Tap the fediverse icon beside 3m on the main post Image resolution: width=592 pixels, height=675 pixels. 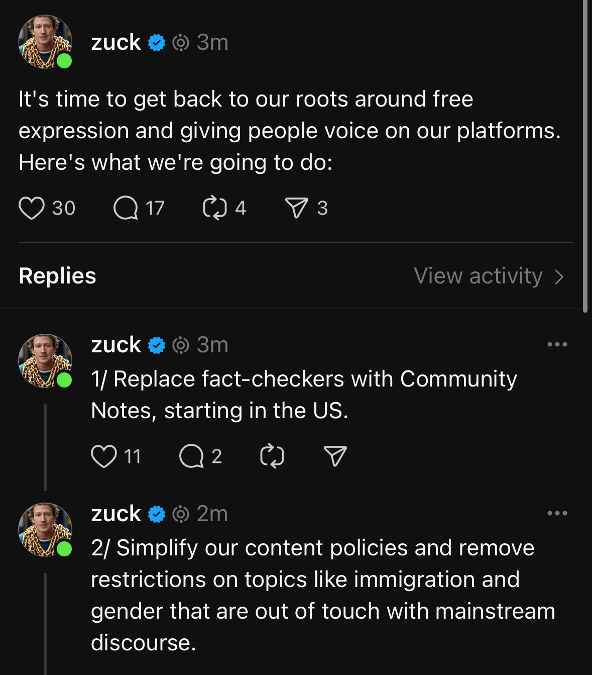pos(181,43)
